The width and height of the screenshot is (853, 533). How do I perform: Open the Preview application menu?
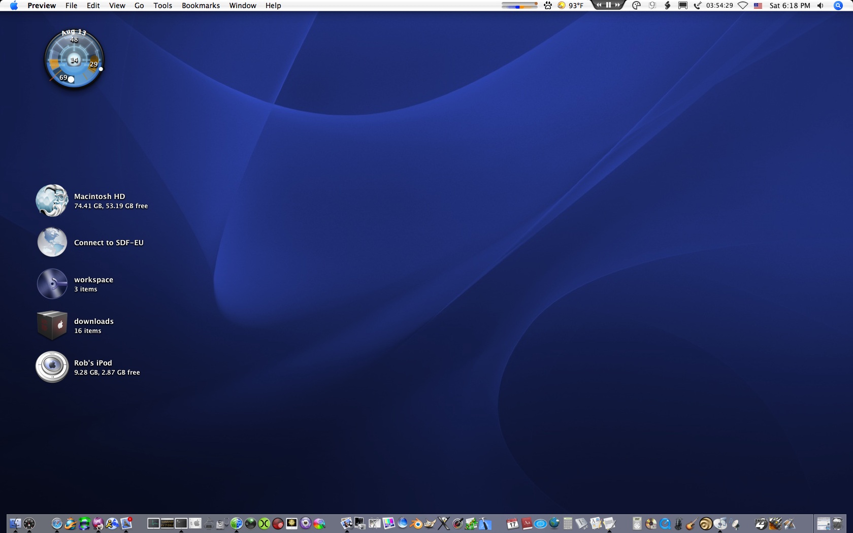tap(42, 6)
